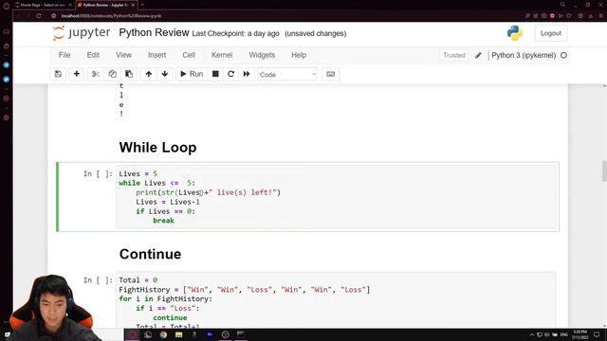Open the Edit menu
This screenshot has height=341, width=607.
93,55
